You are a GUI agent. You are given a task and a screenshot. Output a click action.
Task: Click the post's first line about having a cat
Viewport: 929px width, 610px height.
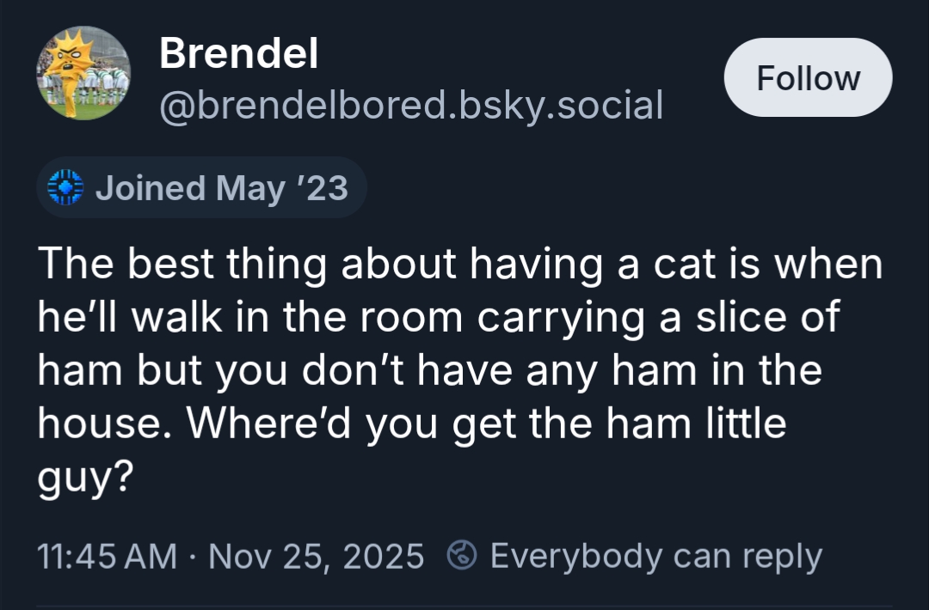(x=459, y=265)
